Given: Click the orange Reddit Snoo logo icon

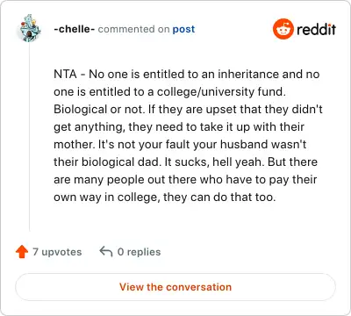Looking at the screenshot, I should click(283, 29).
